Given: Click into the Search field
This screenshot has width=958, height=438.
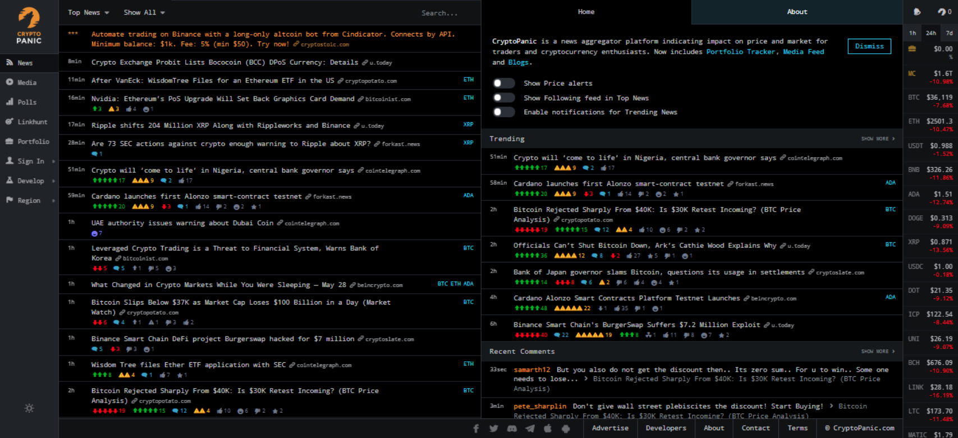Looking at the screenshot, I should 439,13.
